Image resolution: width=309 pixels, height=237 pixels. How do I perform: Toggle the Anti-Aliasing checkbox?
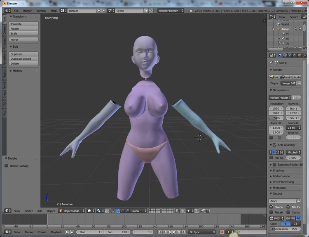[x=275, y=145]
